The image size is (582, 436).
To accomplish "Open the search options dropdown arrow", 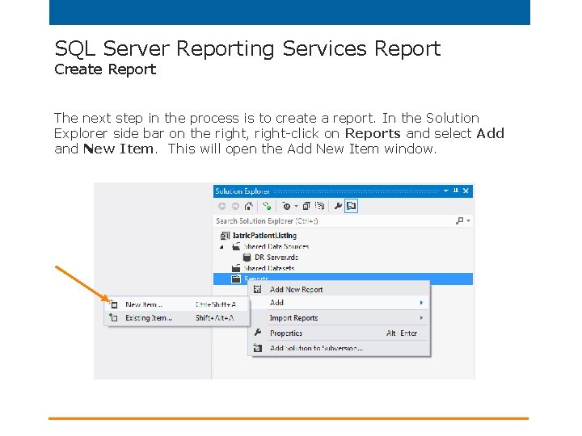I will click(x=468, y=221).
